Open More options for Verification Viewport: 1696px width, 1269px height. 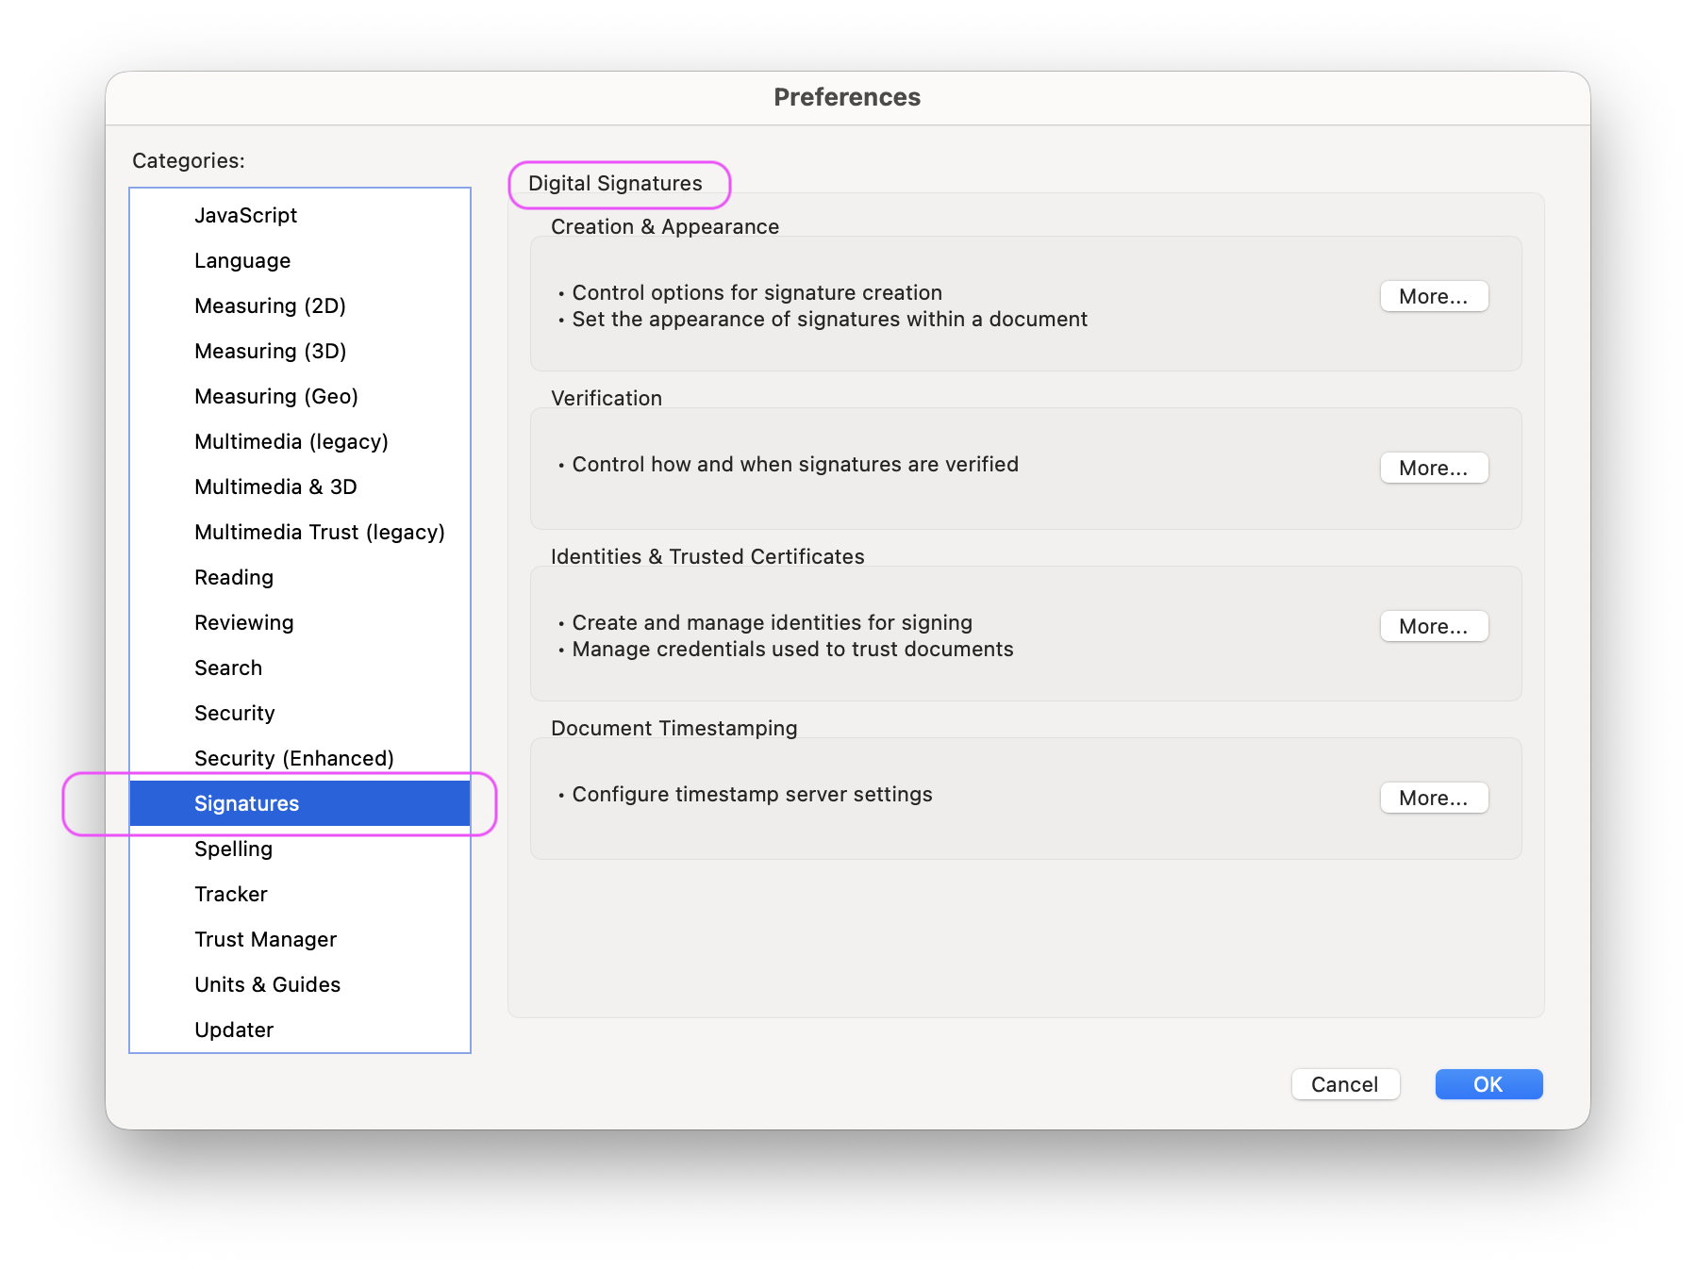tap(1434, 468)
